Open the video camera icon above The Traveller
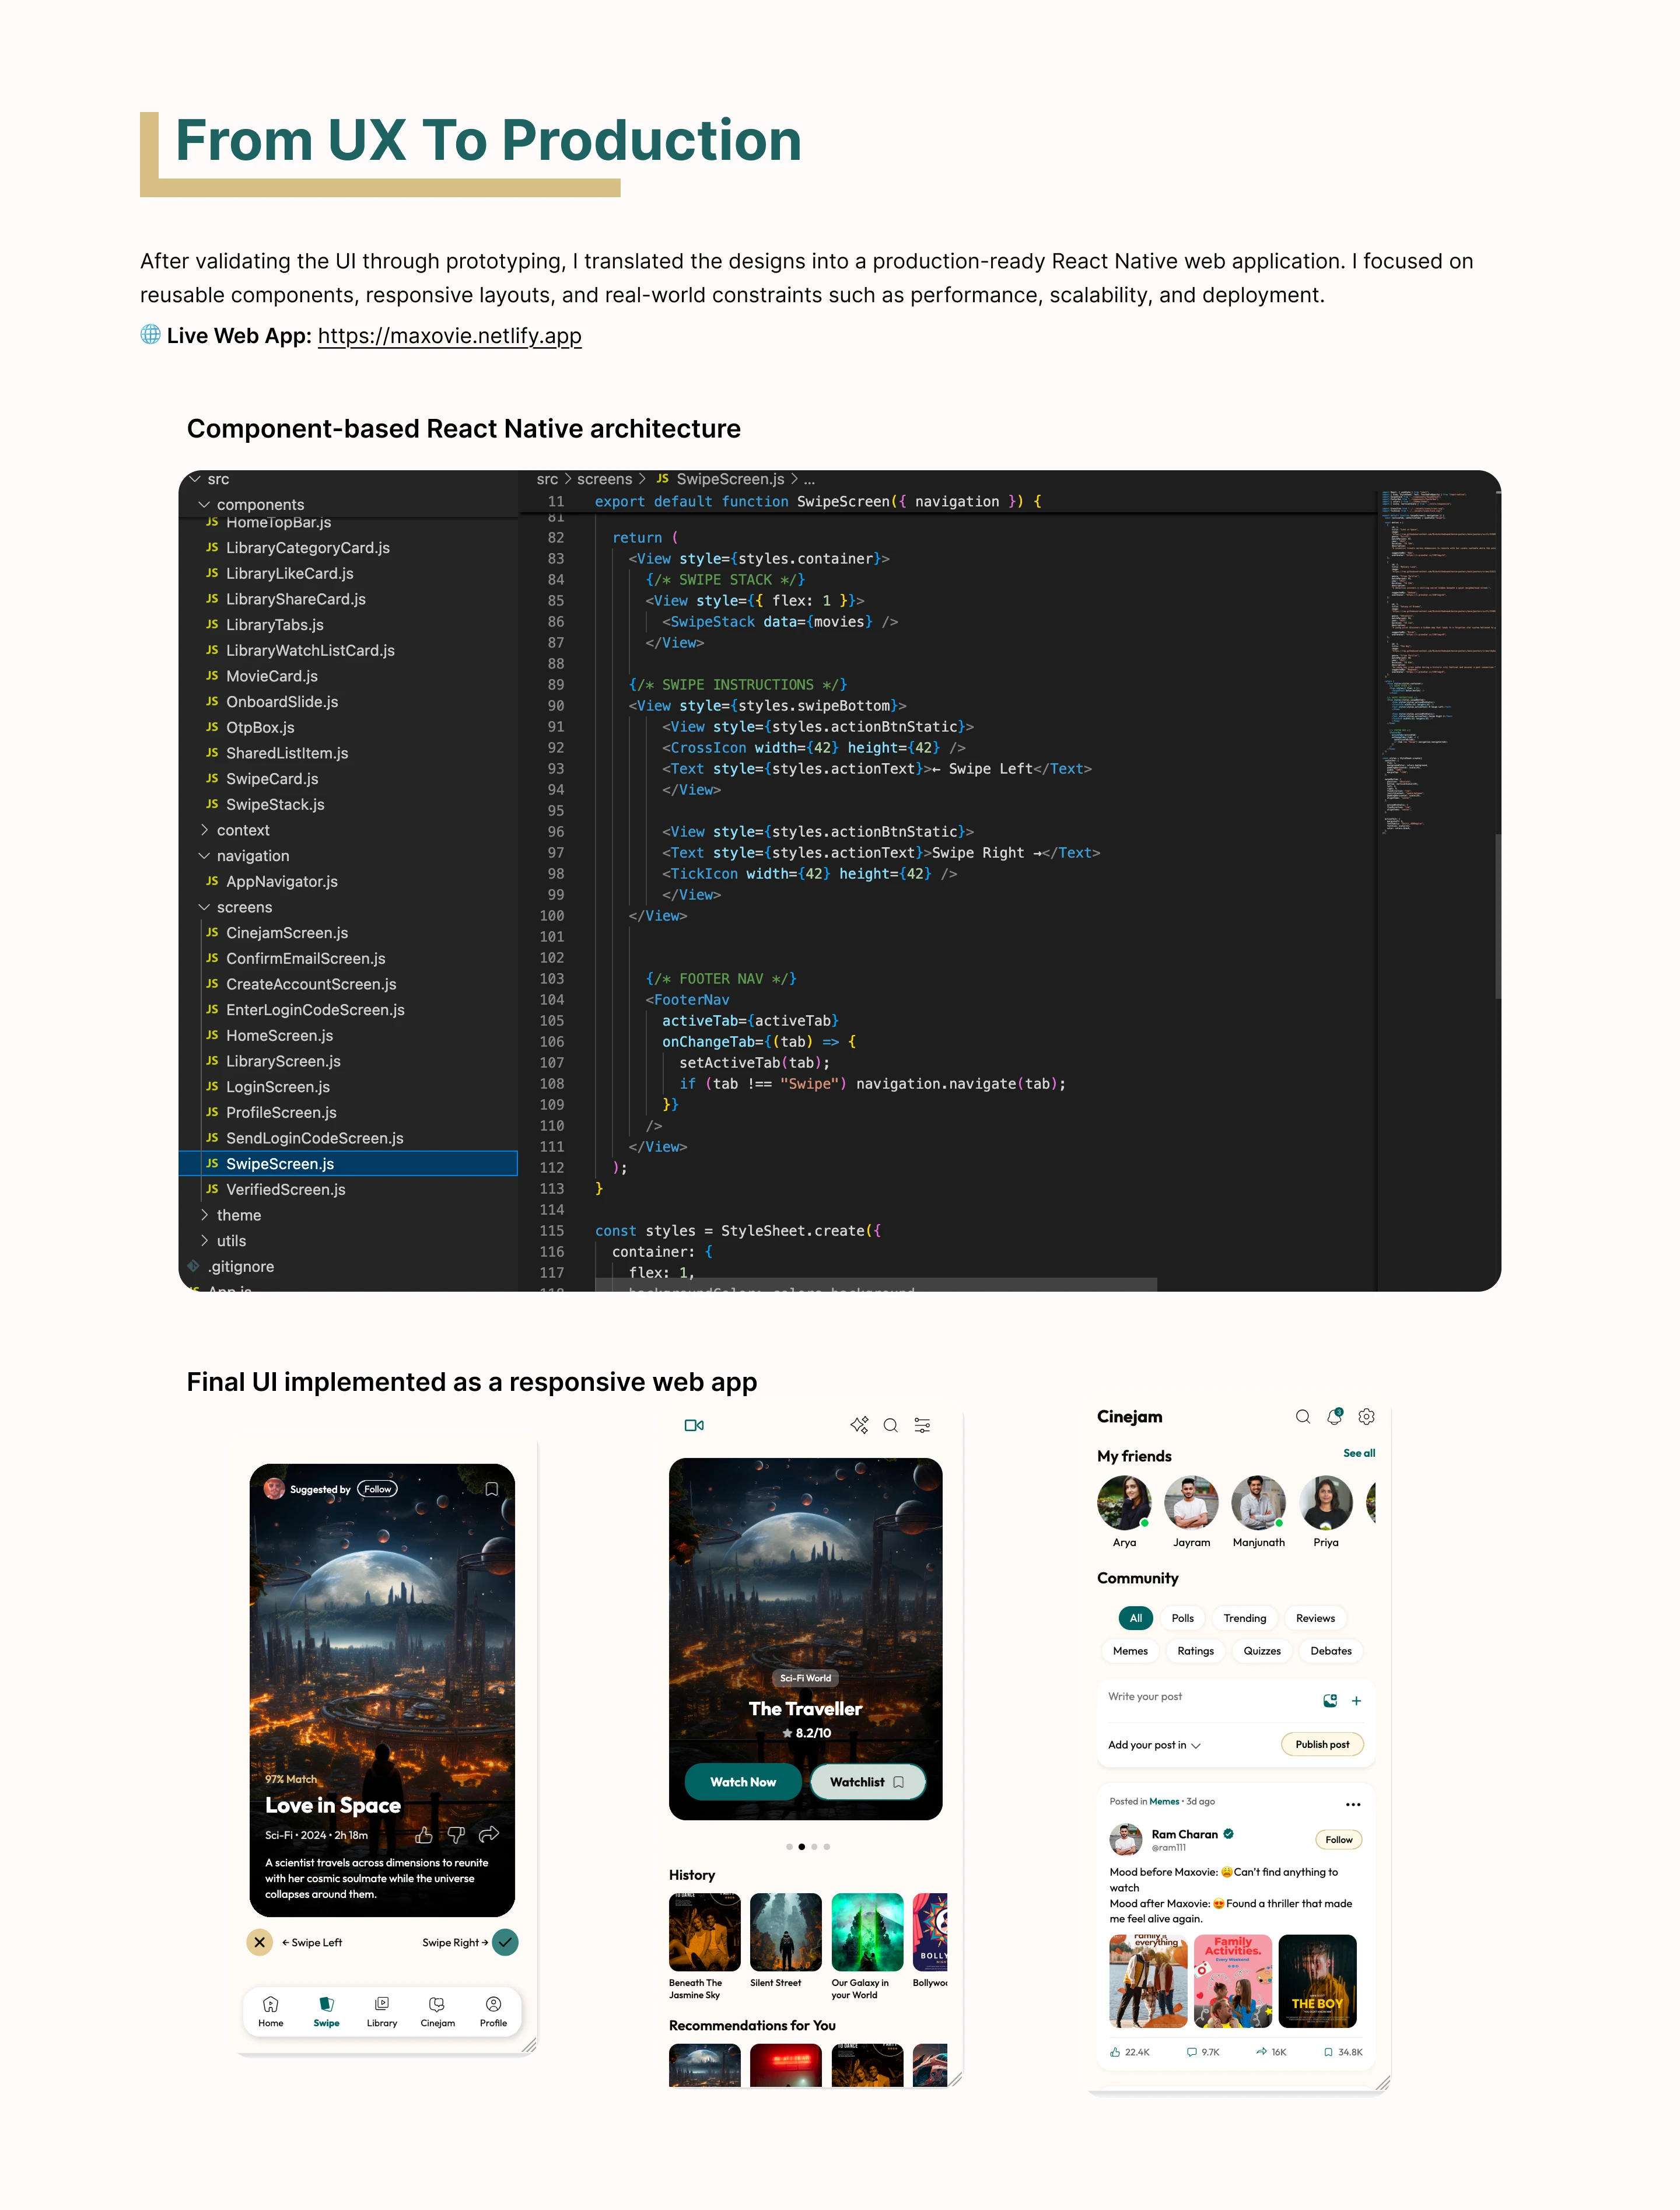The height and width of the screenshot is (2210, 1680). click(694, 1425)
